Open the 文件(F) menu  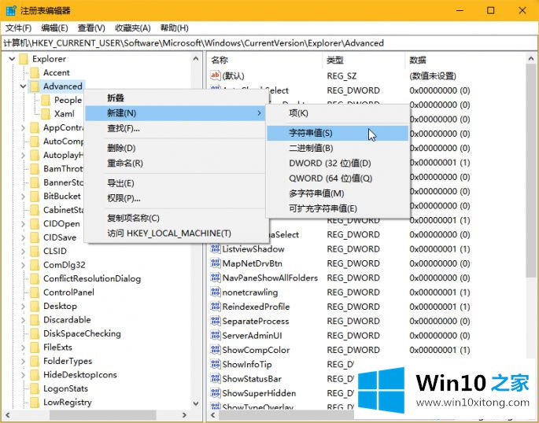tap(19, 28)
